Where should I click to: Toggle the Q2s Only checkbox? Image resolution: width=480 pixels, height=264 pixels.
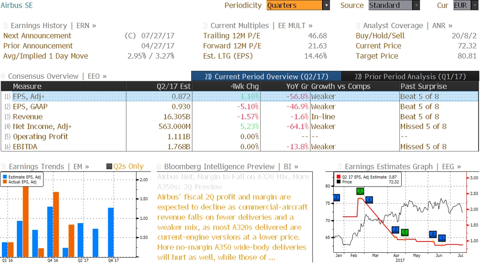pyautogui.click(x=109, y=166)
